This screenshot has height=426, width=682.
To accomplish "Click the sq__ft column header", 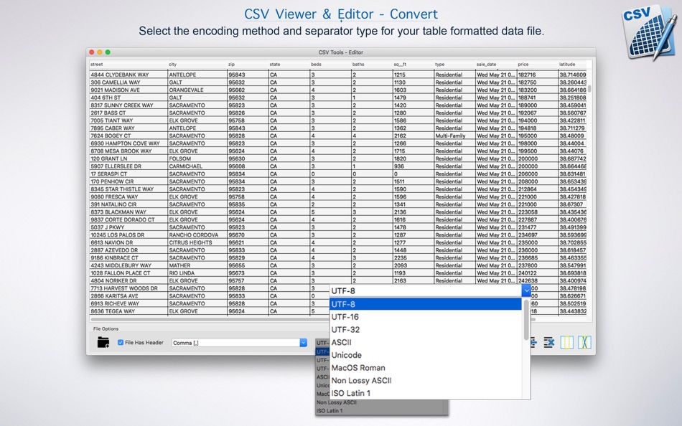I will pos(414,65).
